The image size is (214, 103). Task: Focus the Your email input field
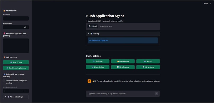[16, 18]
